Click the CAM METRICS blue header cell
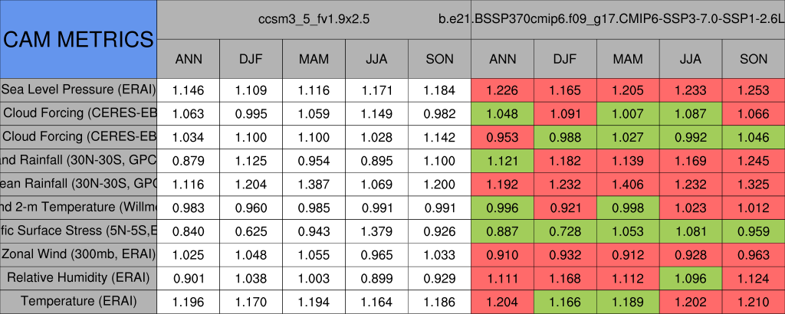Screen dimensions: 785x314 click(x=78, y=38)
